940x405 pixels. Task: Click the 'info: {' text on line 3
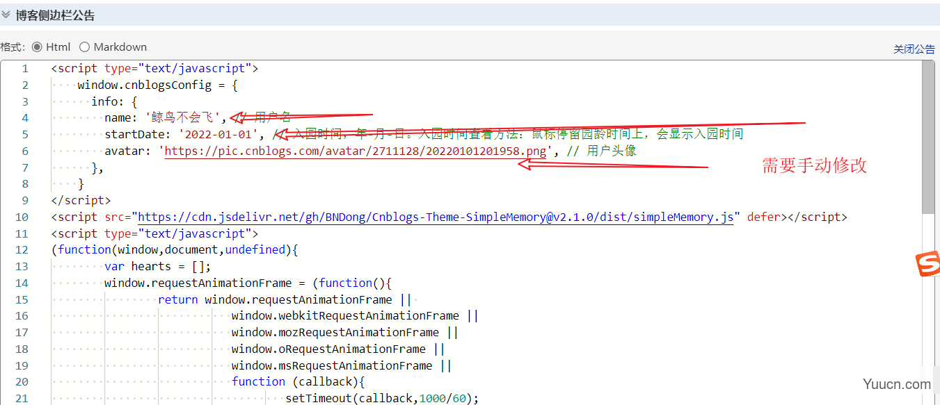click(114, 101)
